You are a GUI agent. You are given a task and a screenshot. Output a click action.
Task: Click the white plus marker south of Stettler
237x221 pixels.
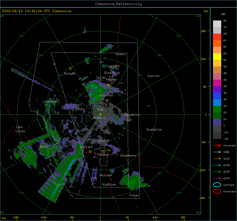pos(149,106)
